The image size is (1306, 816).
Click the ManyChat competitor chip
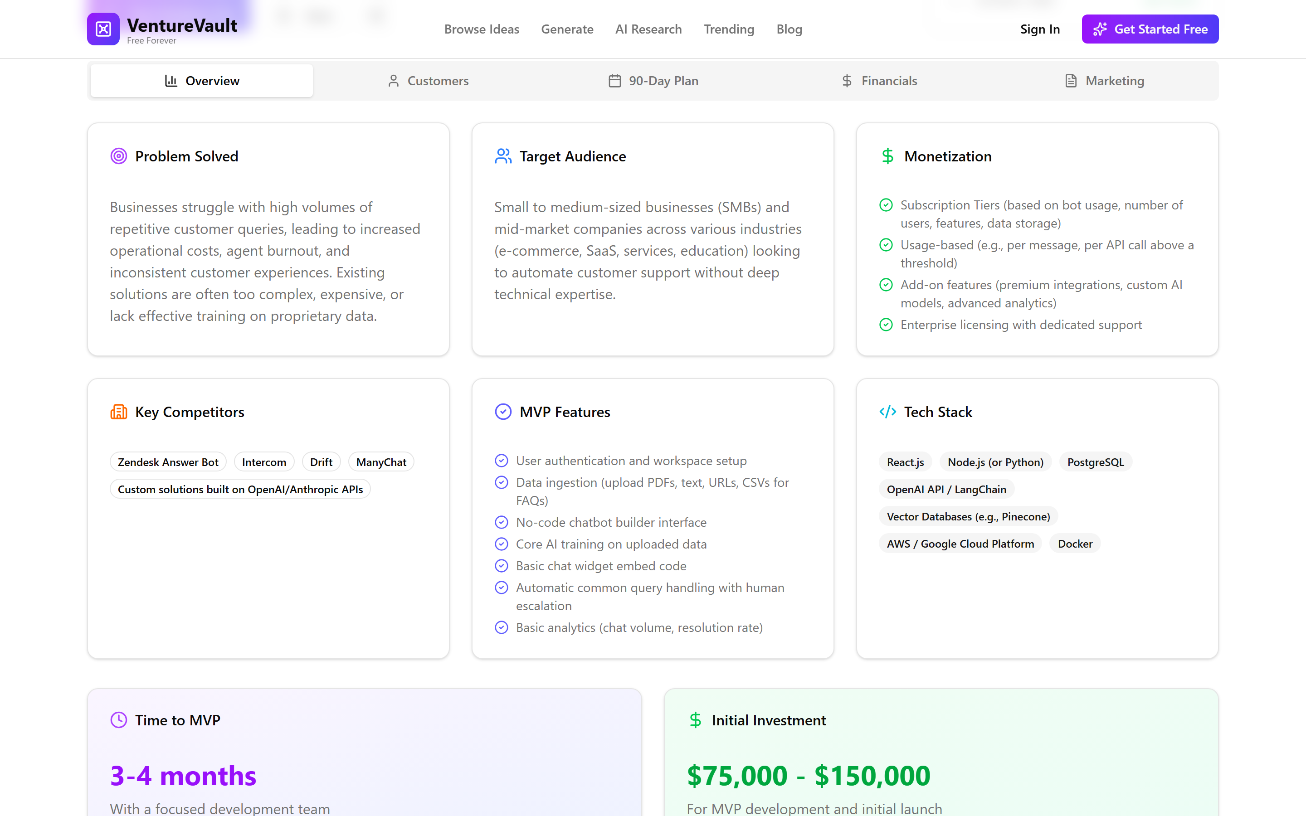point(381,461)
